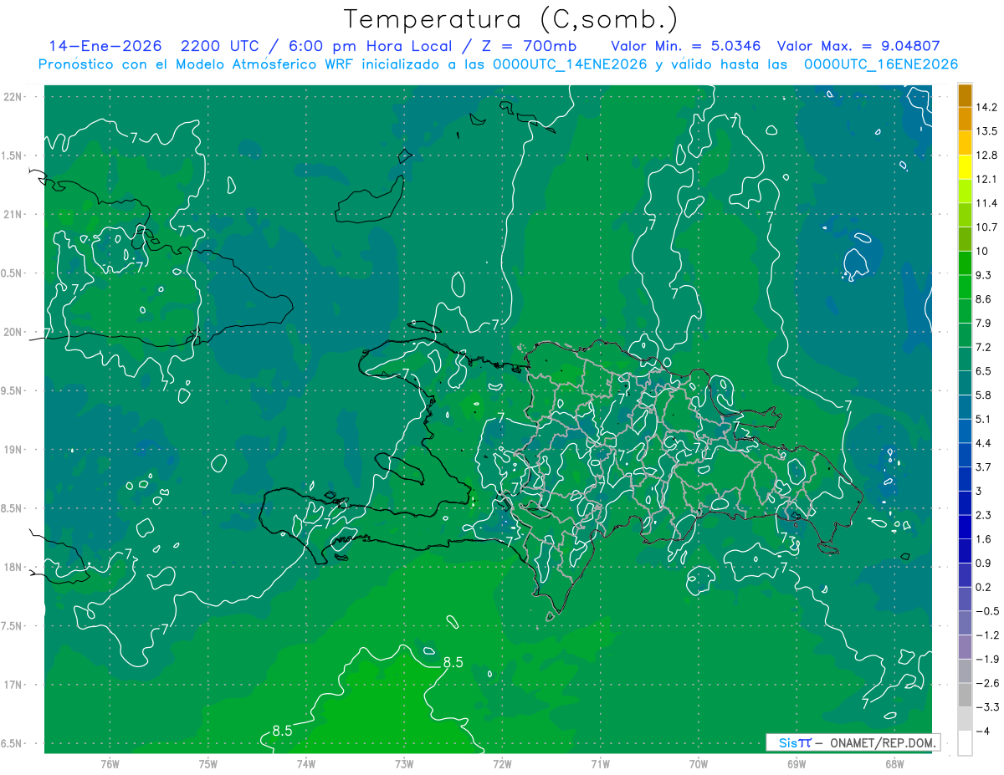Screen dimensions: 1004x775
Task: Click the color bar segment between 7.9 and 8.6
Action: tap(965, 311)
